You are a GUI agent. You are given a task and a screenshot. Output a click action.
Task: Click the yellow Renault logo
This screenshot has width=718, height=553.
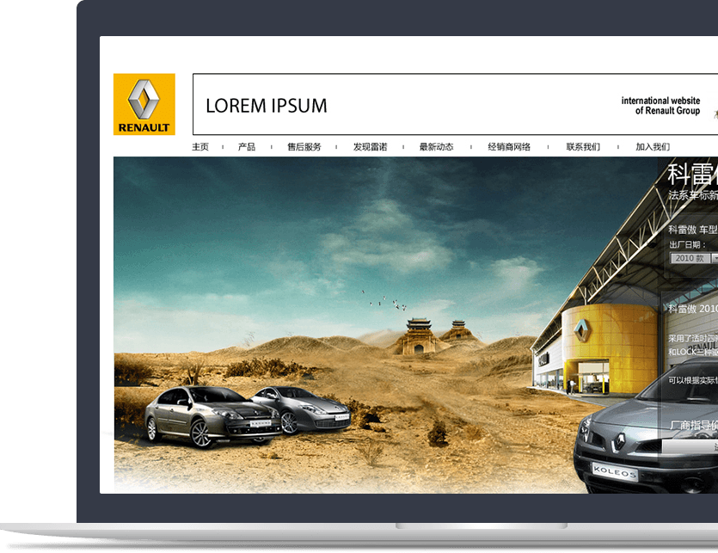click(x=144, y=104)
